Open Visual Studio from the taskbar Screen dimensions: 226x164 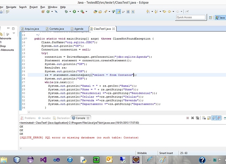(44, 160)
